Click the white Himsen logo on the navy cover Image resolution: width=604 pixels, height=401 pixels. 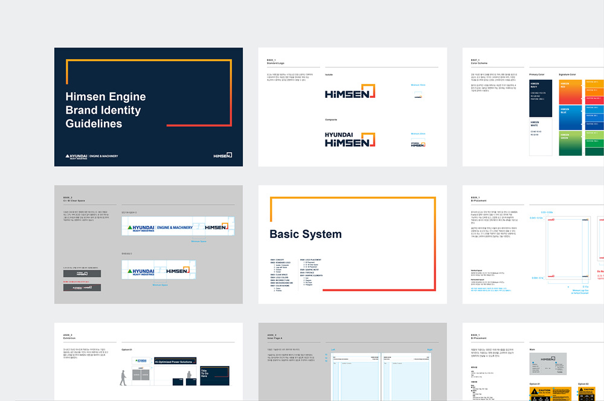coord(222,155)
